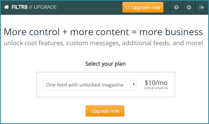Open the settings gear icon

[x=189, y=7]
